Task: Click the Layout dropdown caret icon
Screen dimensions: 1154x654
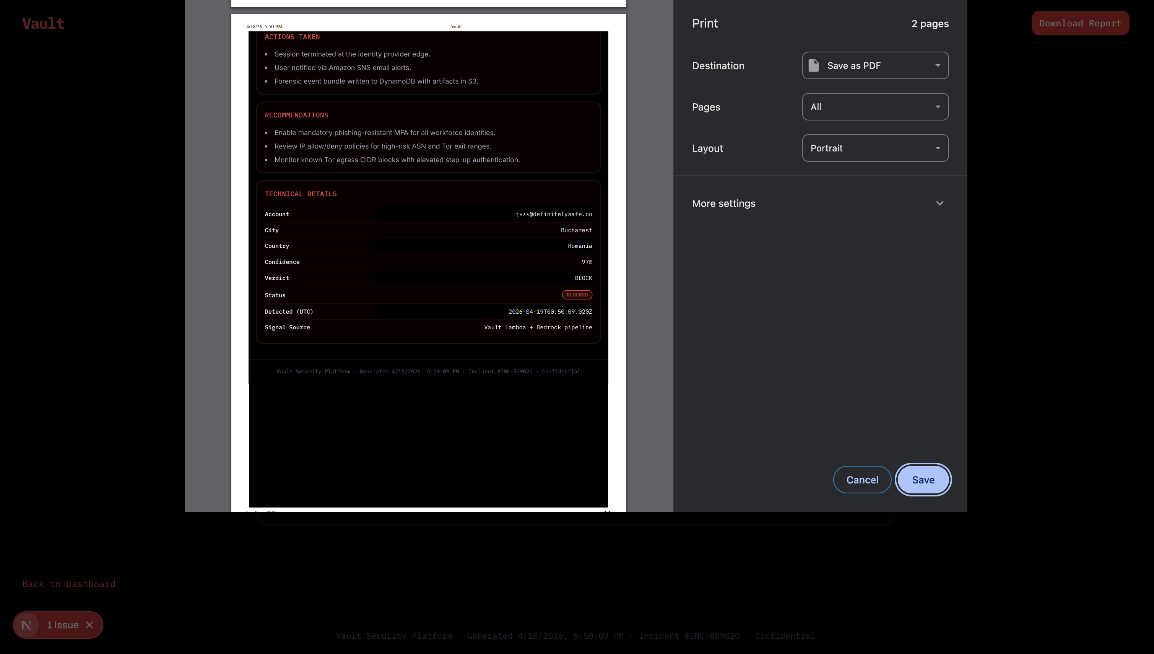Action: click(x=938, y=148)
